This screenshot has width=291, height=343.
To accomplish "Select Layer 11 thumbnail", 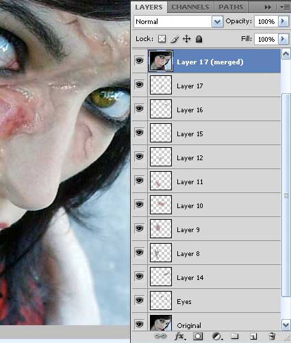I will (161, 181).
